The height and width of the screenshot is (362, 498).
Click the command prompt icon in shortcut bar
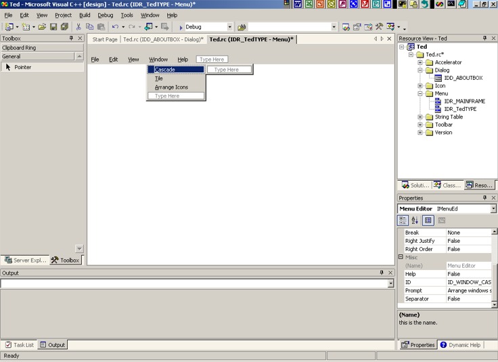pyautogui.click(x=451, y=4)
